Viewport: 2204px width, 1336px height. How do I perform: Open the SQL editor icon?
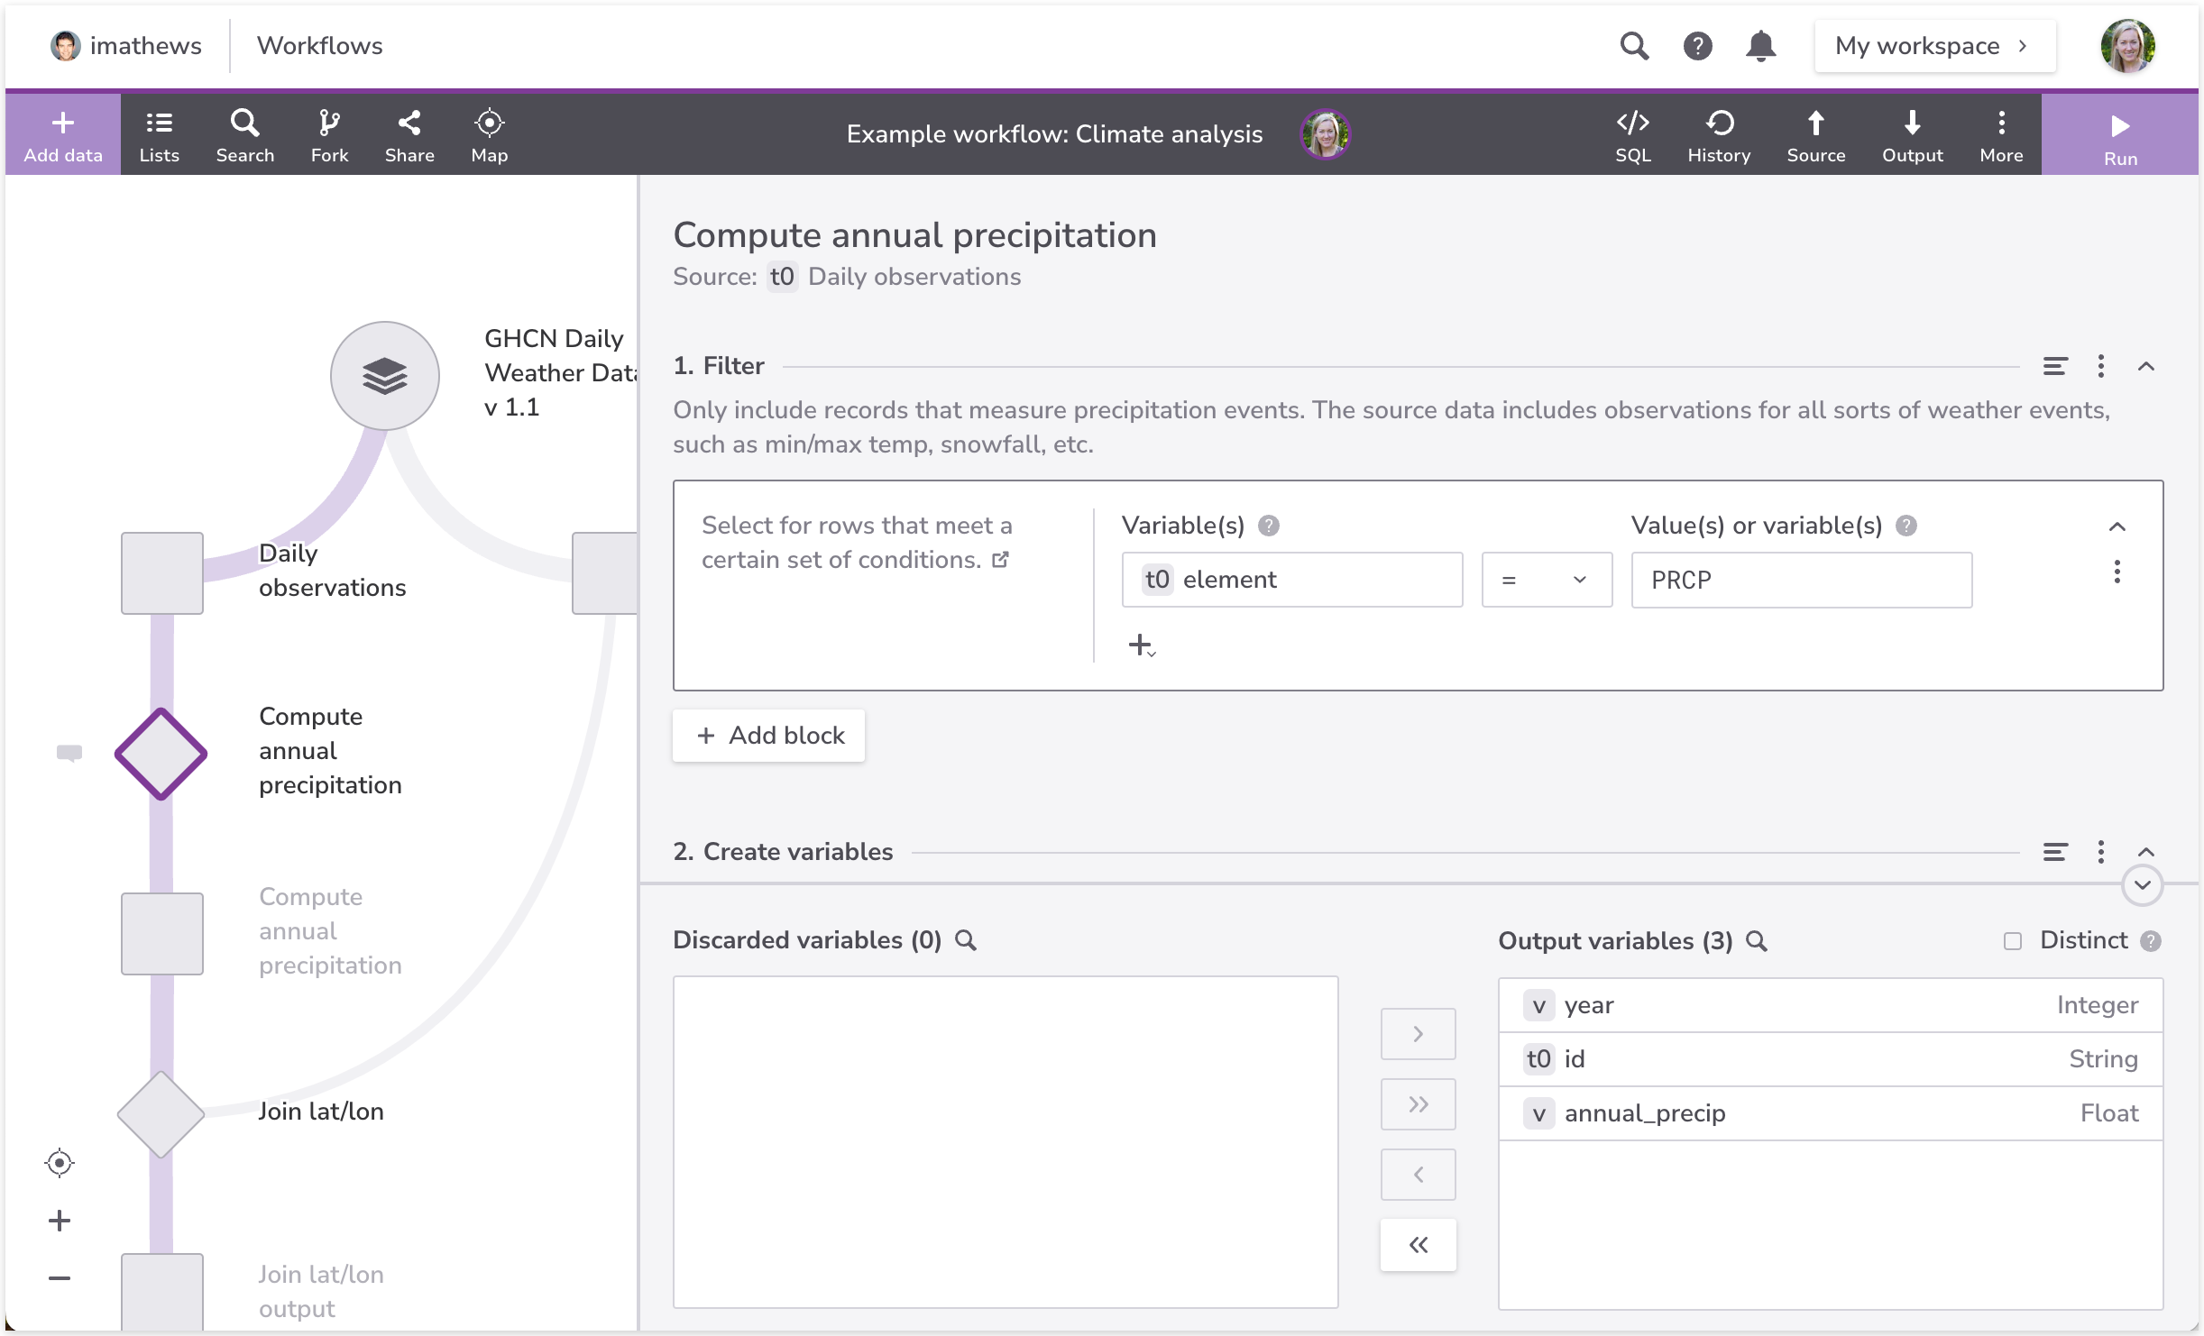1632,134
